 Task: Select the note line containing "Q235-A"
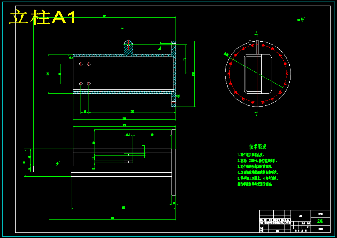257,161
